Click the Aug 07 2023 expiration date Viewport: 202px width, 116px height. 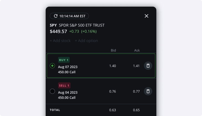pos(68,67)
